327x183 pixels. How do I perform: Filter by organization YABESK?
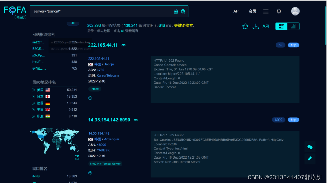click(x=103, y=150)
